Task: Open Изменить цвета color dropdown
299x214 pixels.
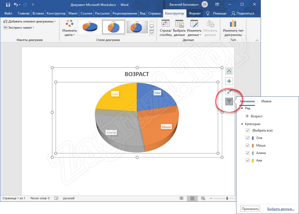Action: [x=70, y=28]
